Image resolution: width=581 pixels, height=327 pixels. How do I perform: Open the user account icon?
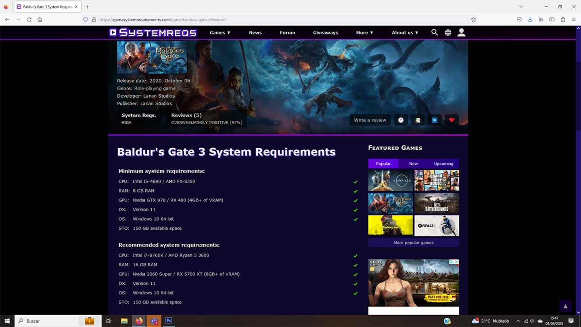(461, 32)
